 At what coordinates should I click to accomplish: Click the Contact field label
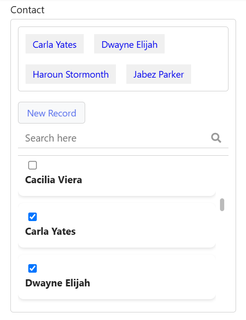pos(27,10)
